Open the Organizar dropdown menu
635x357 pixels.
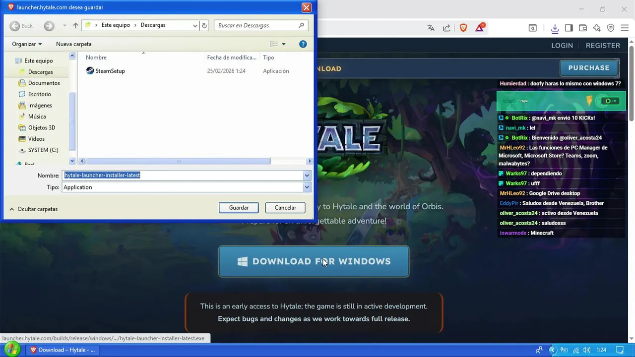(27, 44)
